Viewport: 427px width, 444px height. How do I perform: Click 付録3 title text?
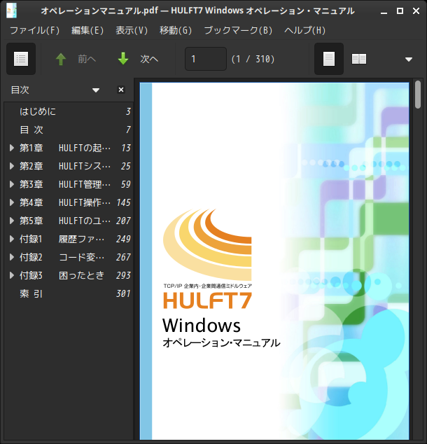point(62,275)
